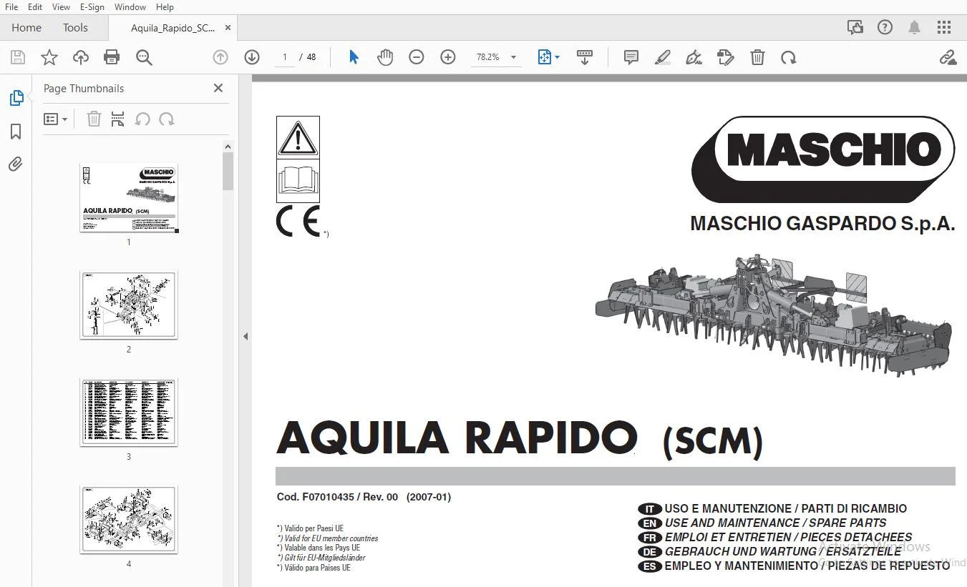Click the thumbnails panel scrollbar thumb
The image size is (967, 587).
[228, 171]
